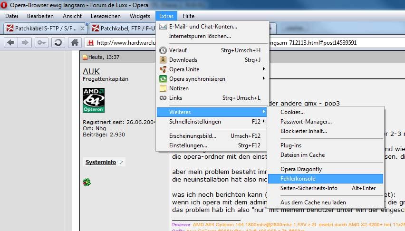
Task: Open Passwort-Manager entry
Action: click(x=326, y=122)
